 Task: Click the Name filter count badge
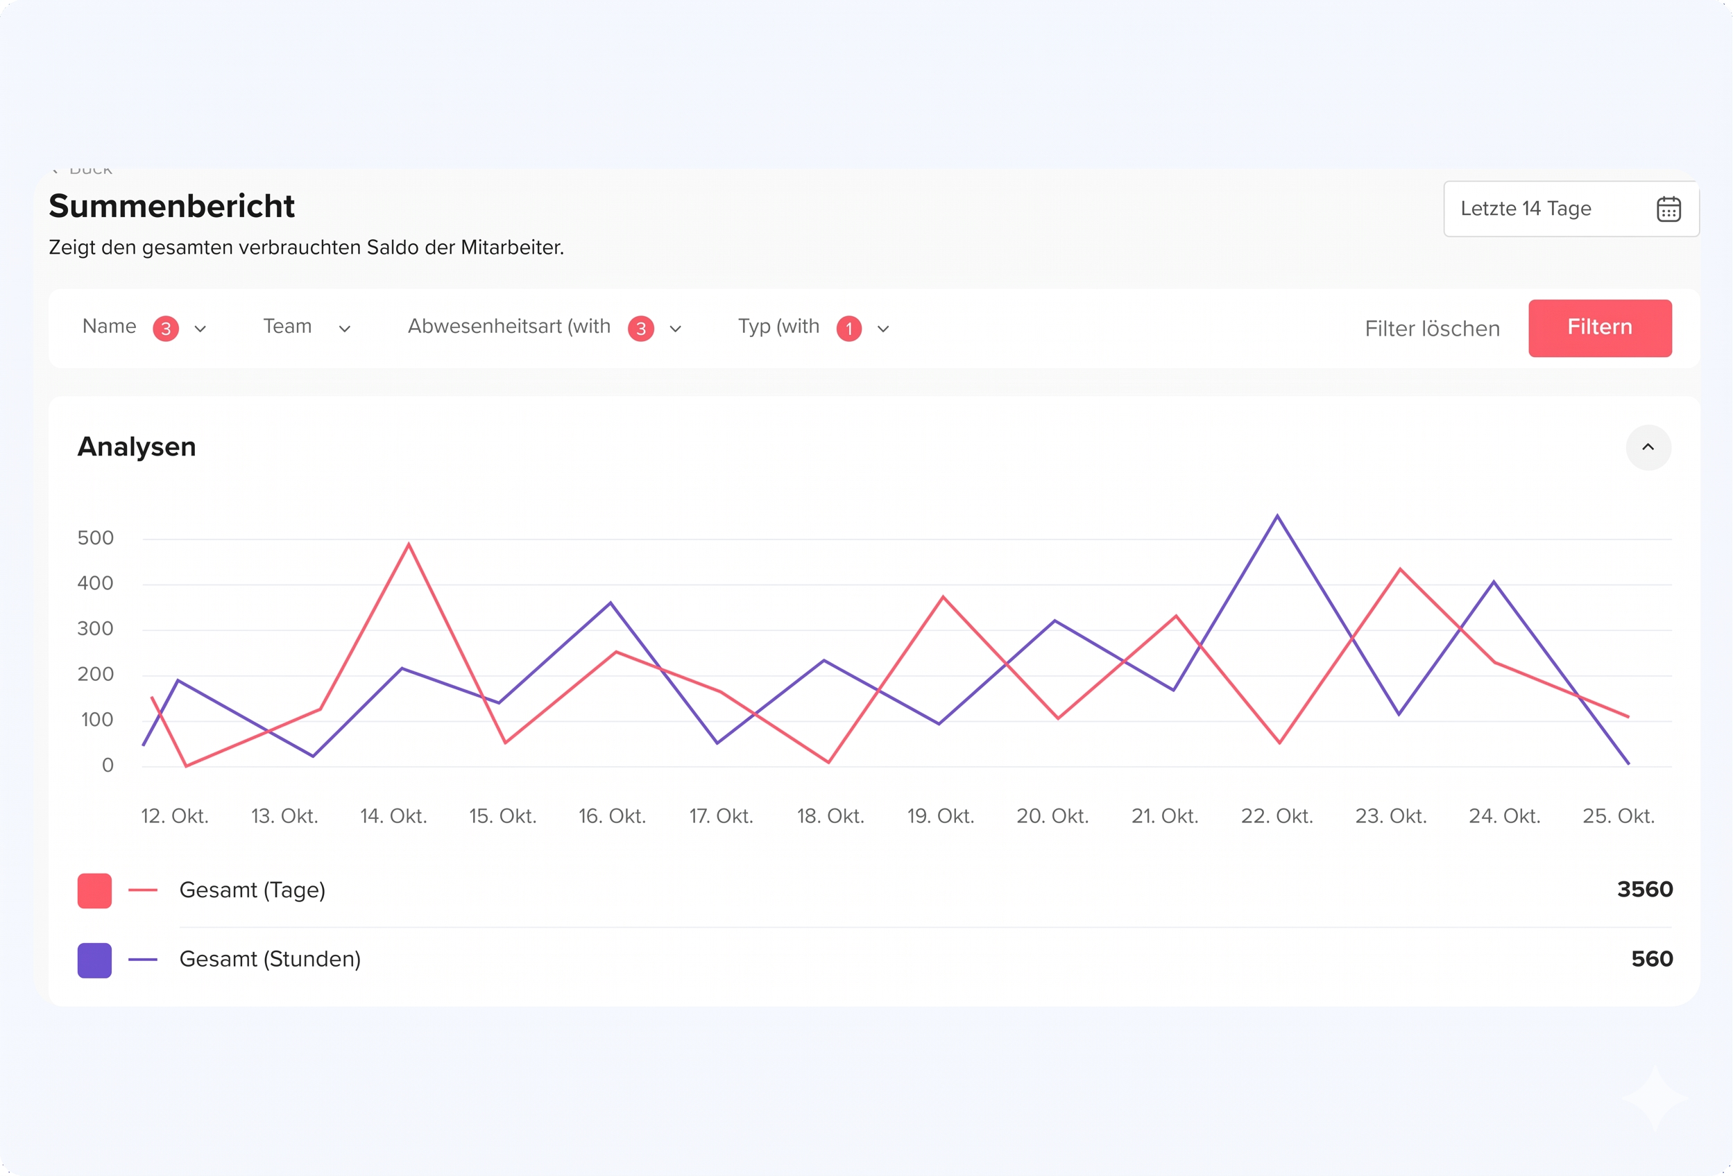click(166, 329)
